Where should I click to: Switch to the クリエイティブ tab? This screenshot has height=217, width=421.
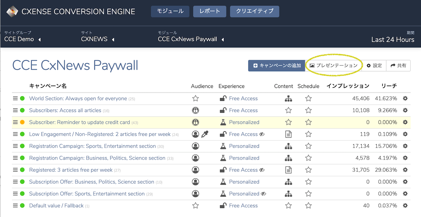254,11
